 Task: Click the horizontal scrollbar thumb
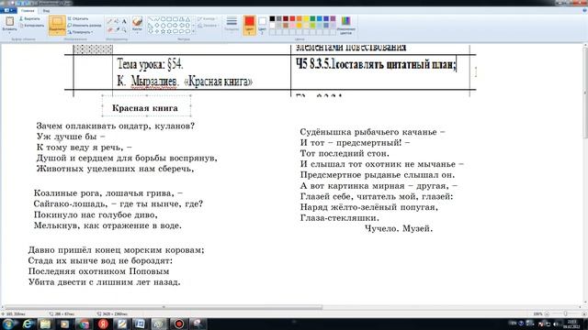pyautogui.click(x=164, y=307)
